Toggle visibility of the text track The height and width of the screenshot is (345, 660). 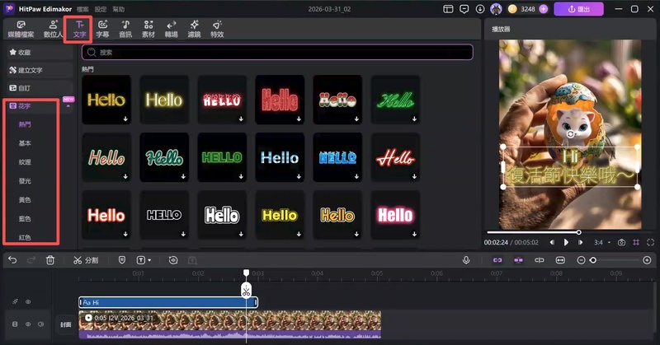click(x=28, y=302)
